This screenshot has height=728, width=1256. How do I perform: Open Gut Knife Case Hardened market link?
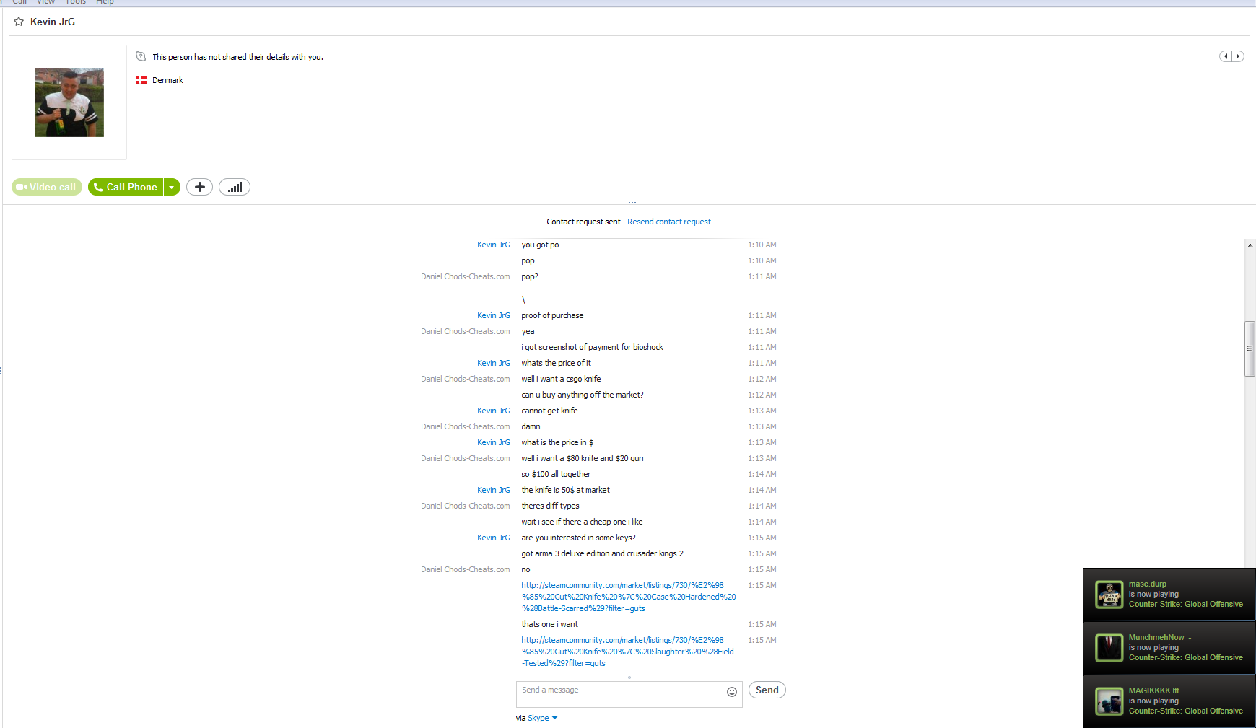point(629,597)
